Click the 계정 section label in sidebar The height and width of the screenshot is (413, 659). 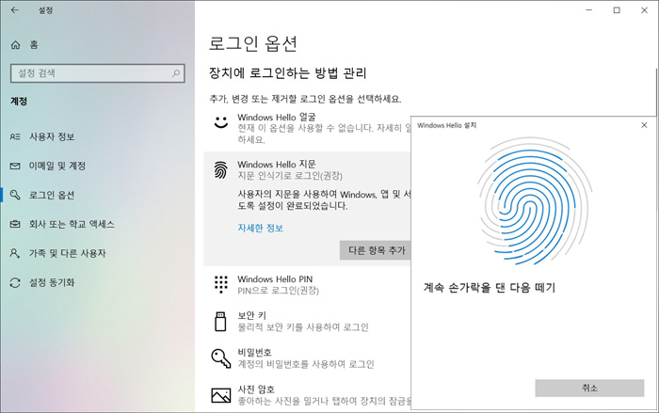[x=19, y=102]
